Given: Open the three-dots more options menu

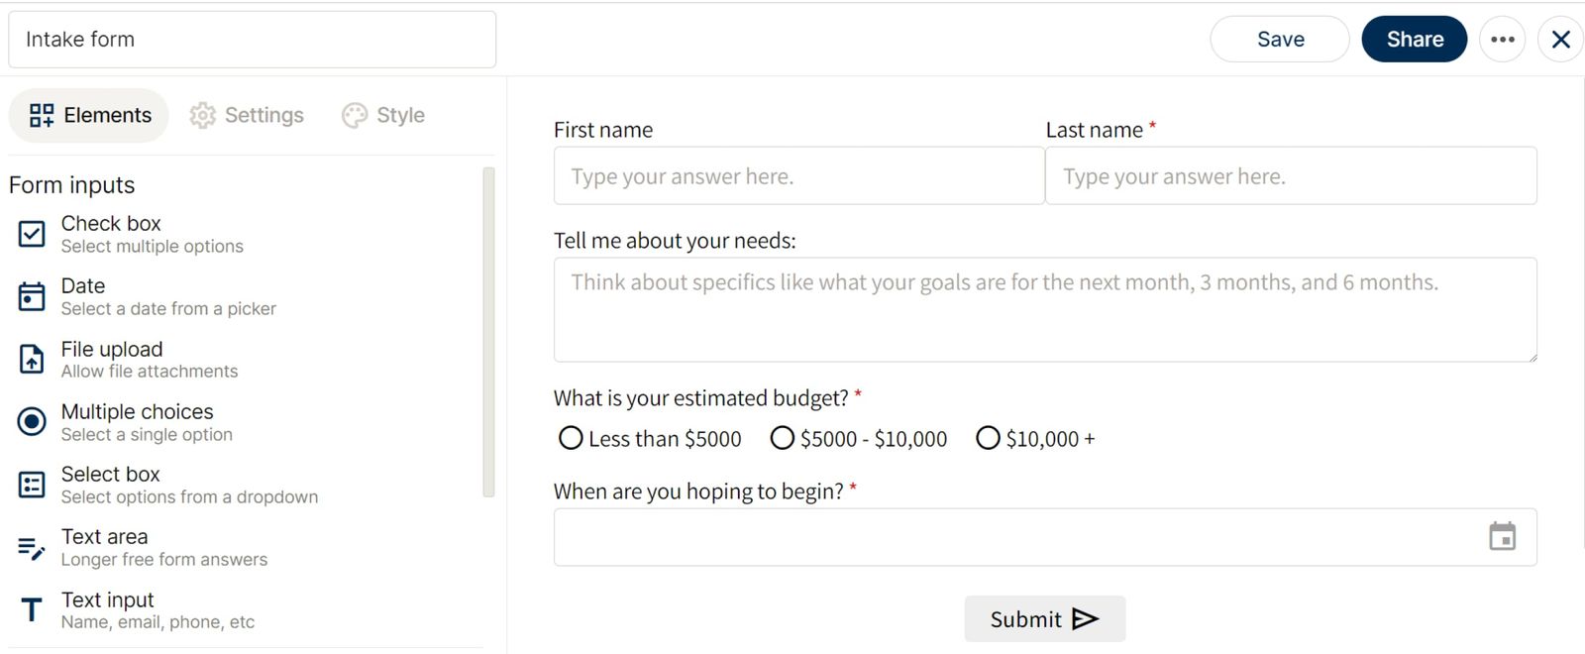Looking at the screenshot, I should pos(1502,40).
